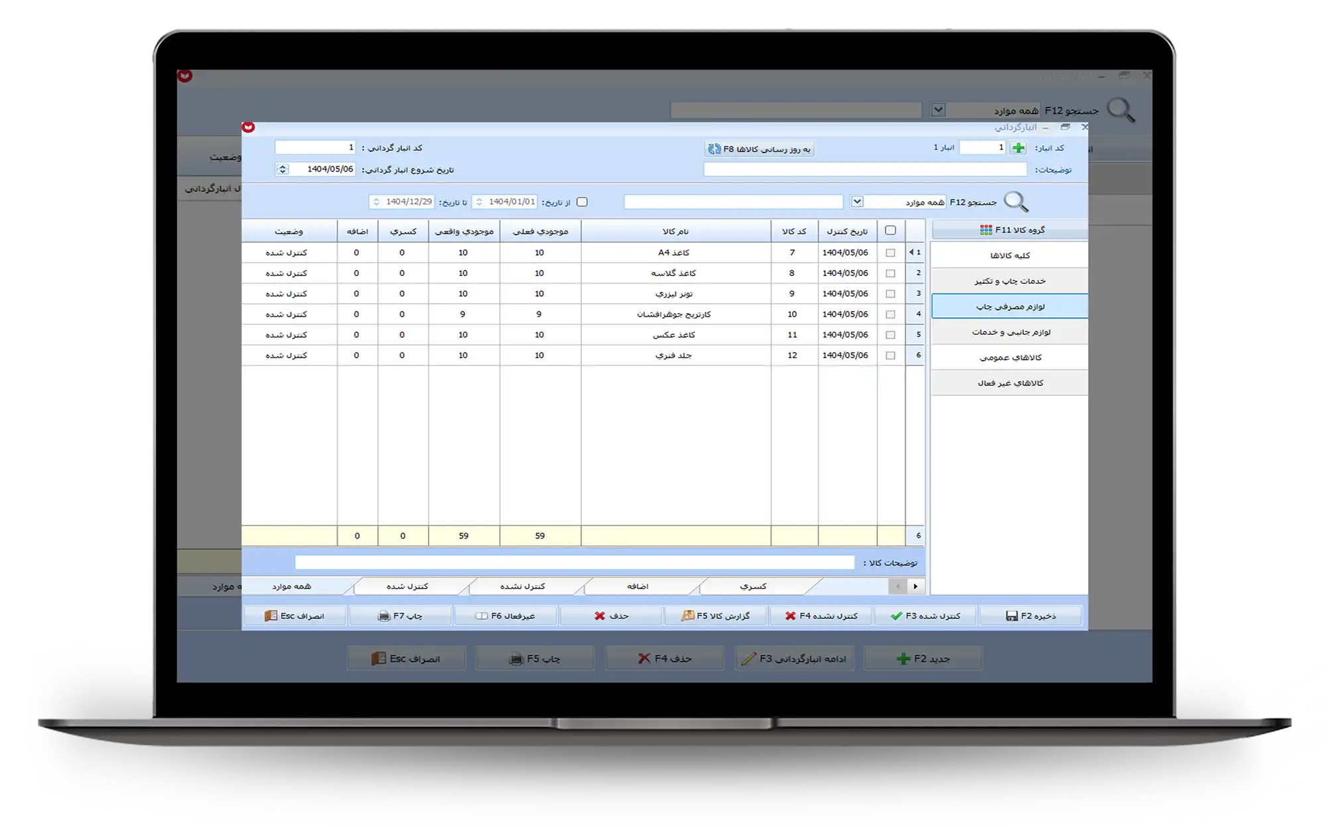Check the row checkbox for جلد فنری
Image resolution: width=1327 pixels, height=827 pixels.
point(890,355)
